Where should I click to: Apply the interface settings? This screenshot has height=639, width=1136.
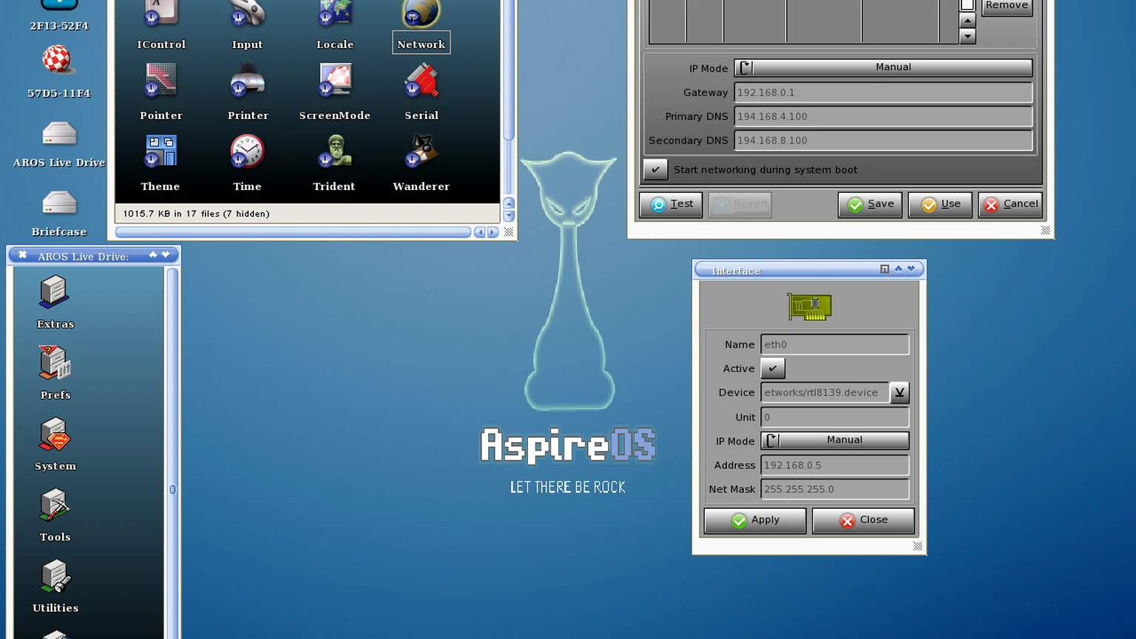point(755,520)
